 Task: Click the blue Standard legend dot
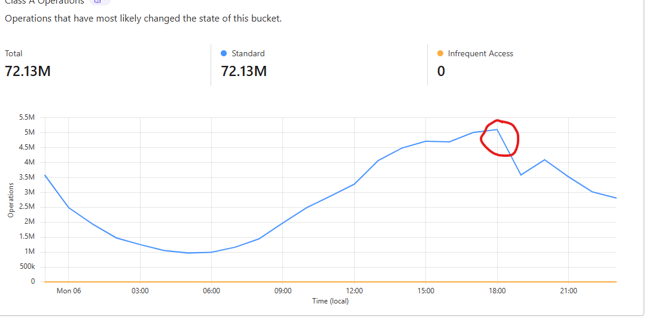[224, 53]
